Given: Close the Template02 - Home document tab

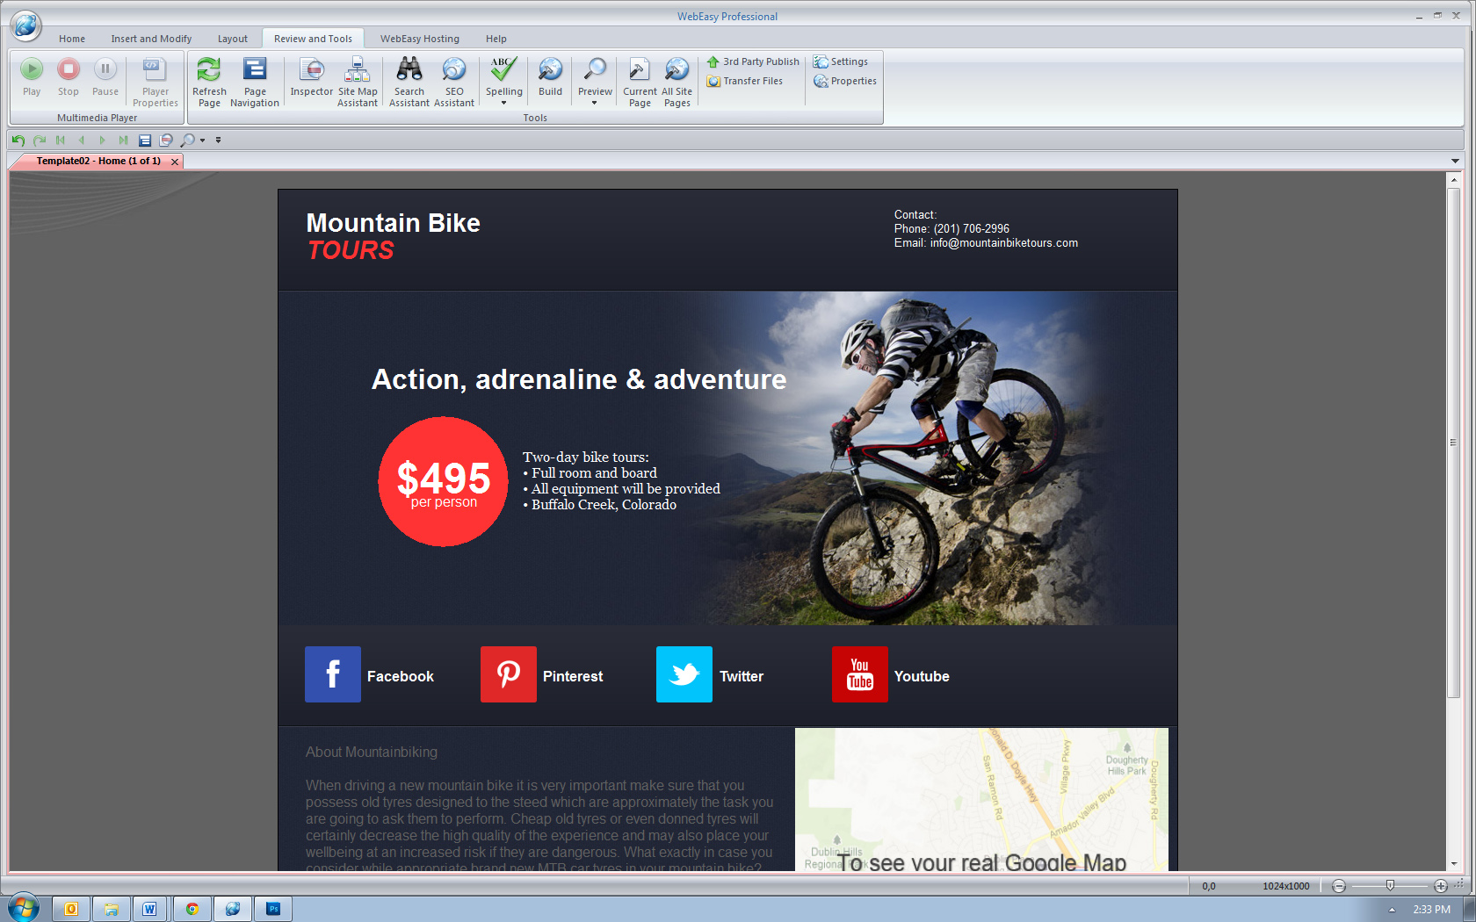Looking at the screenshot, I should pyautogui.click(x=175, y=162).
